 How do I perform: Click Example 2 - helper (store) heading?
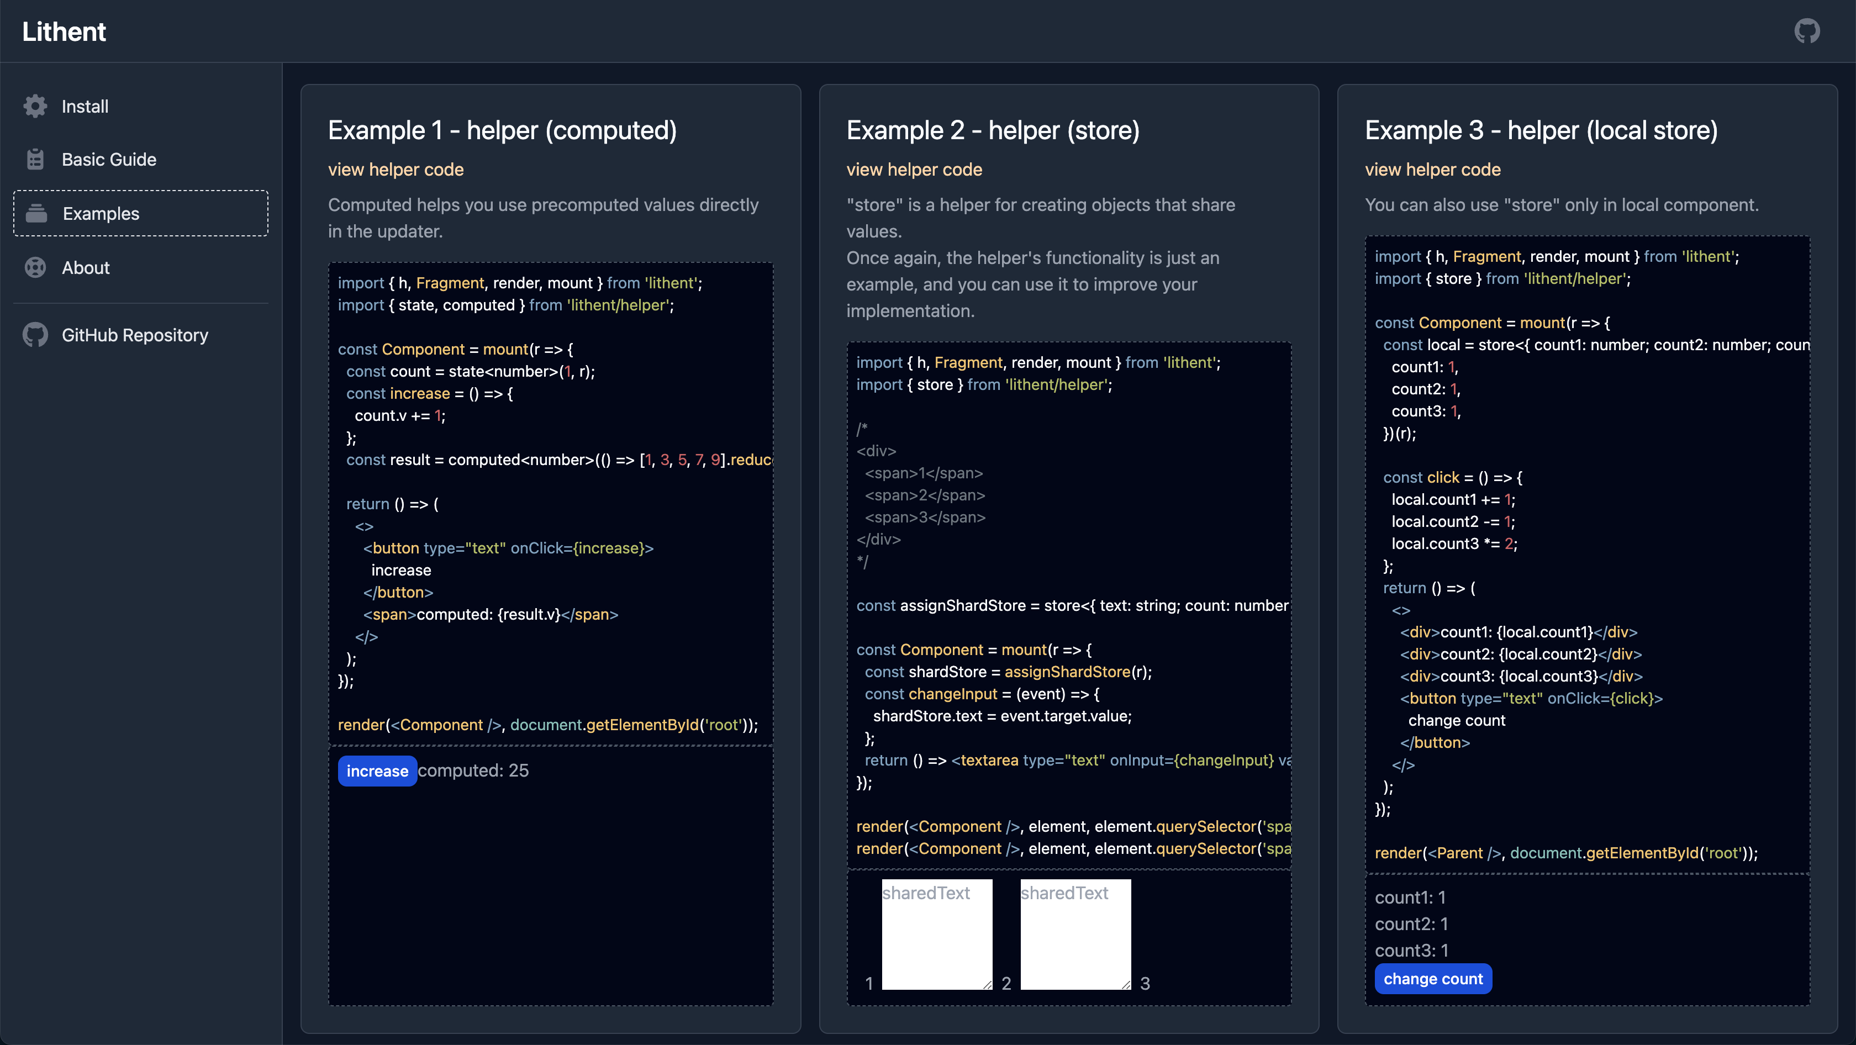(x=993, y=130)
